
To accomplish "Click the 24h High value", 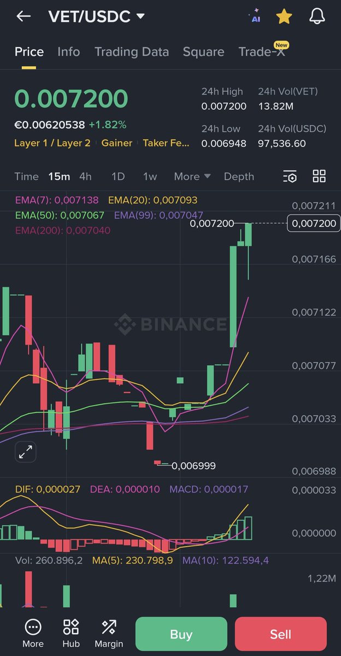I will pyautogui.click(x=224, y=107).
